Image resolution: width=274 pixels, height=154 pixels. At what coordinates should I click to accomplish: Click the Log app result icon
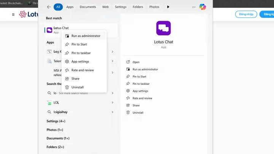click(49, 52)
